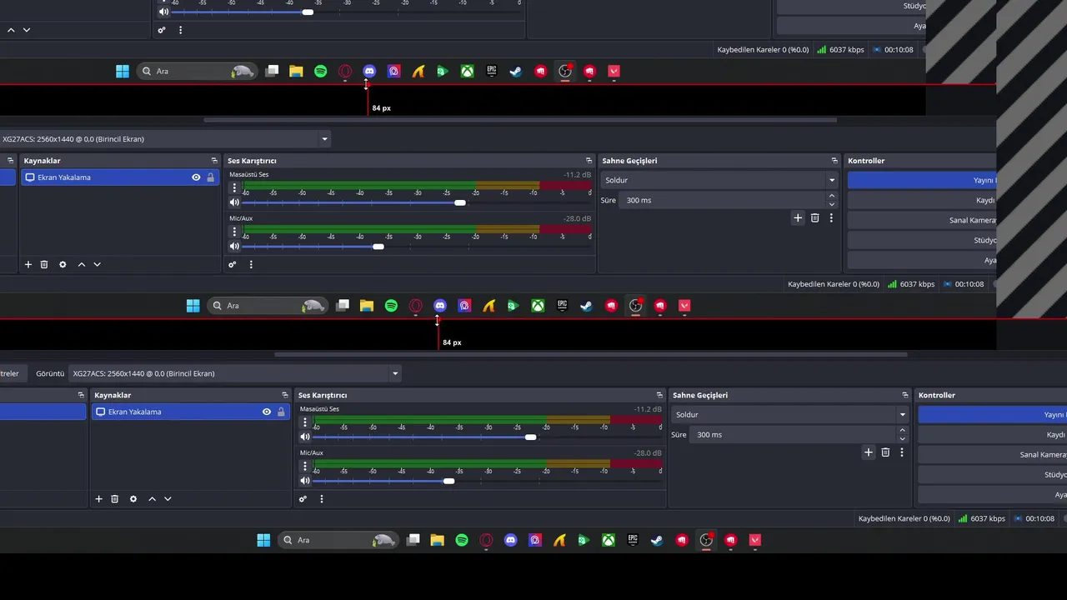Open advanced audio gear in middle copy's mixer

(233, 264)
